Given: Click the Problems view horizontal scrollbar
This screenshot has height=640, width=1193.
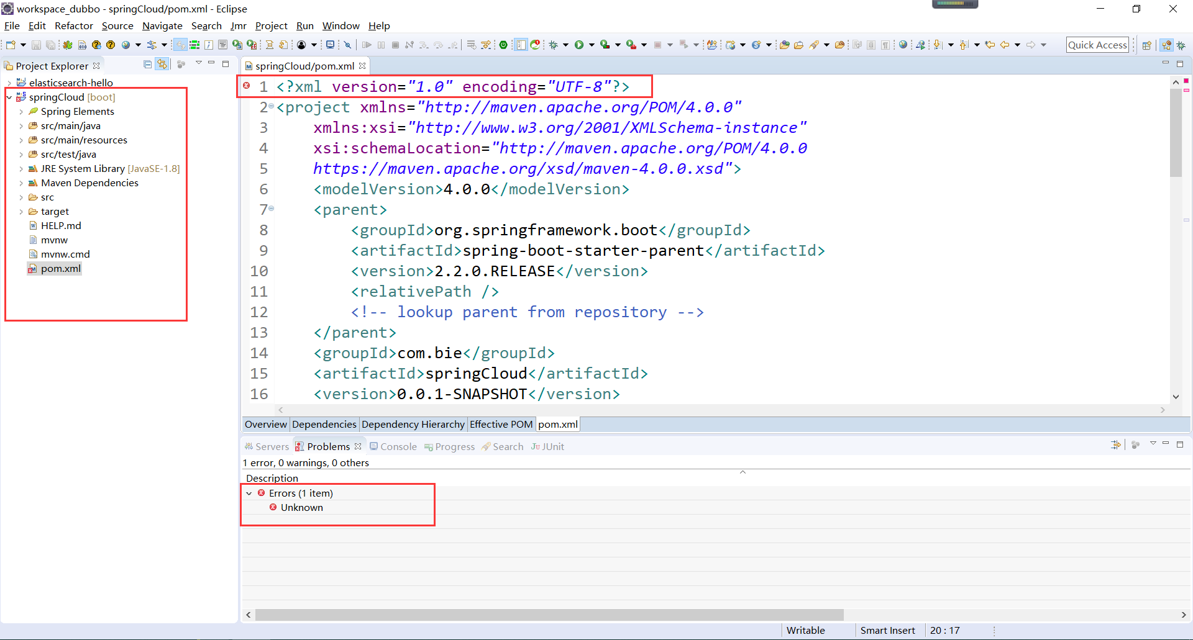Looking at the screenshot, I should pyautogui.click(x=549, y=615).
